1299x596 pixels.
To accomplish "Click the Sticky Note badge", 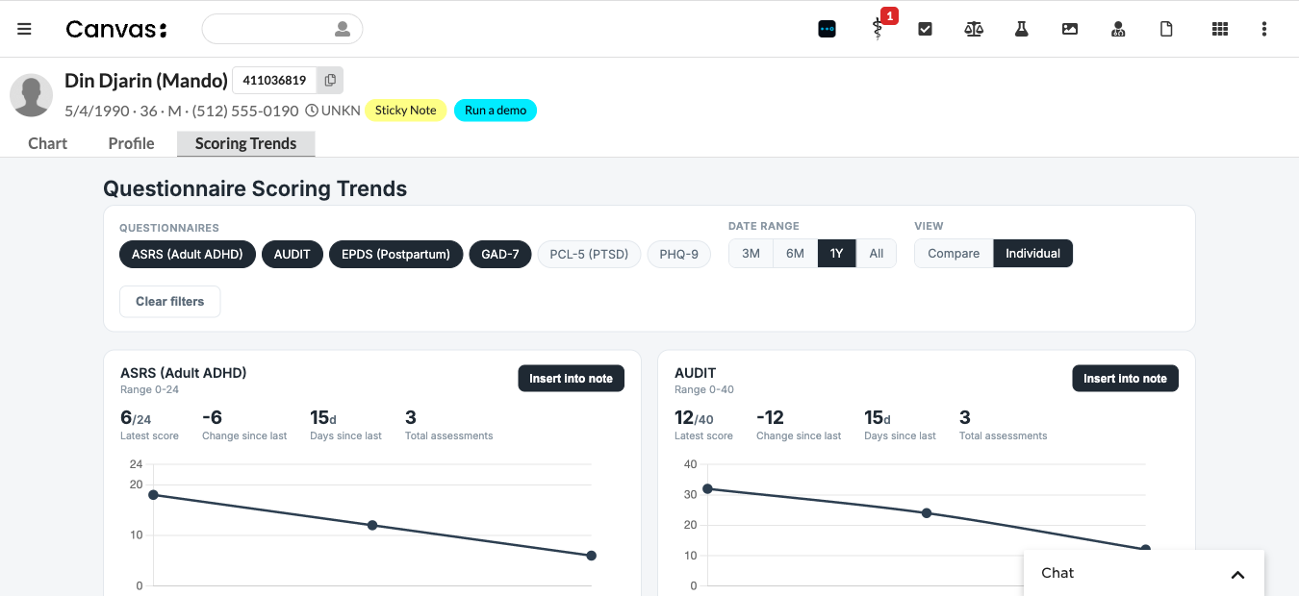I will pyautogui.click(x=406, y=111).
